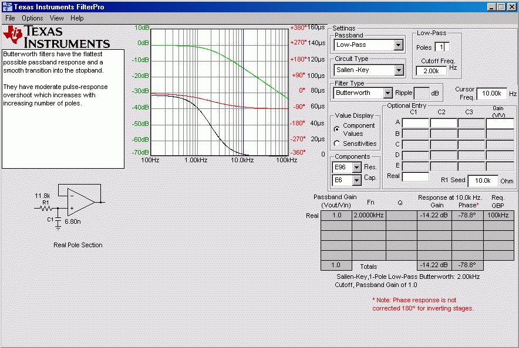519x348 pixels.
Task: Click Optional Entry row A C2 field
Action: [443, 123]
